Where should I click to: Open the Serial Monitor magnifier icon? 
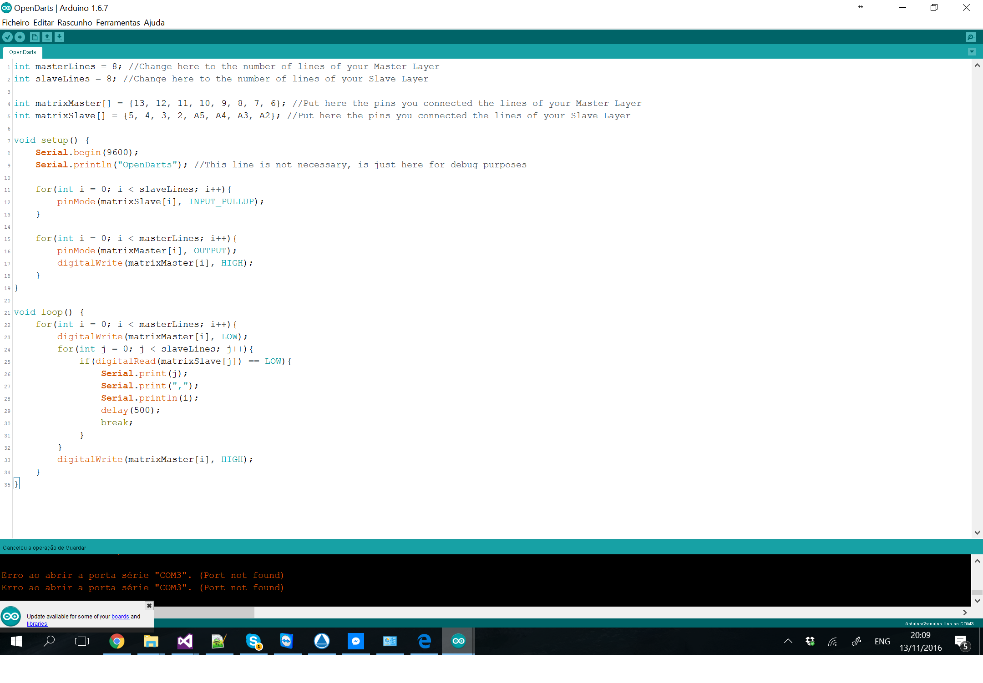pos(971,37)
